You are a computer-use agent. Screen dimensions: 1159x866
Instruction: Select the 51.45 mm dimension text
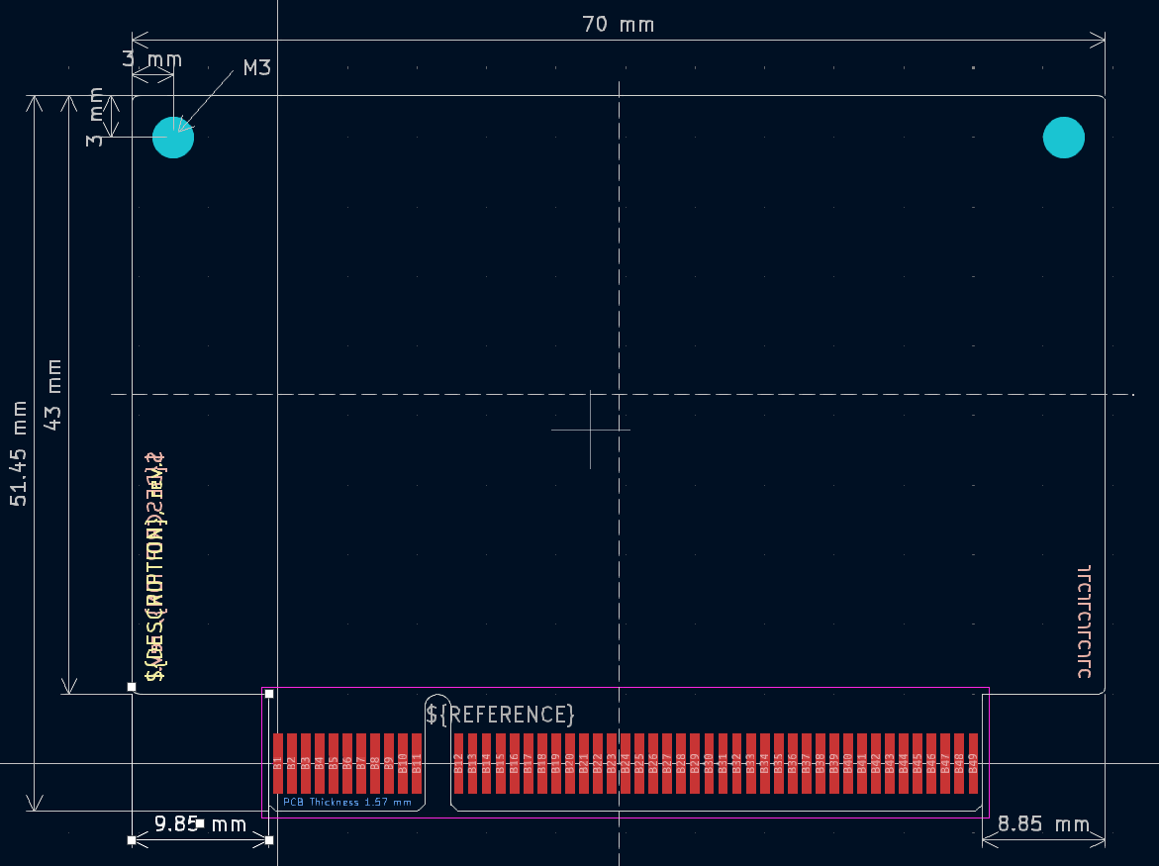point(19,453)
